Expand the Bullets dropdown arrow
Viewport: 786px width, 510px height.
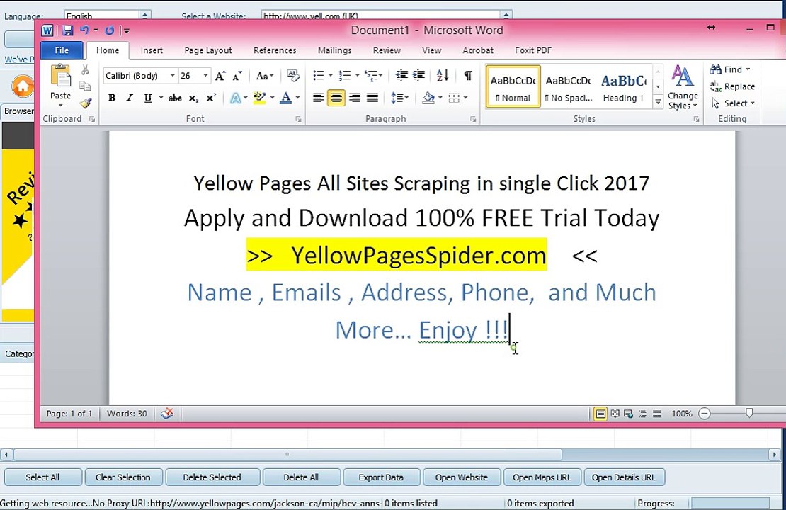pos(331,76)
